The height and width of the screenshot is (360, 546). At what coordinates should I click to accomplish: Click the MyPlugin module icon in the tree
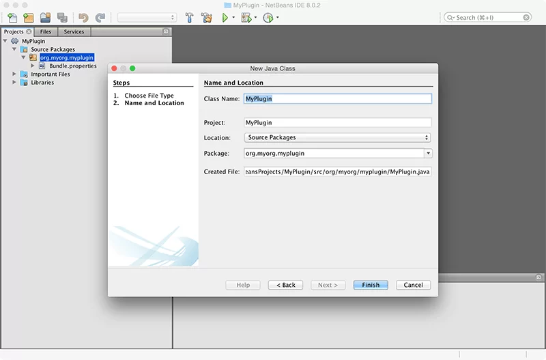point(14,41)
